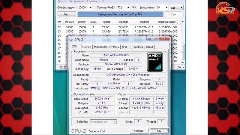
Task: Open the Настройки menu
Action: pos(76,1)
